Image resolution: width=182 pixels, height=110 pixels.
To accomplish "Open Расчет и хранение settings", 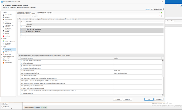I will [9, 41].
